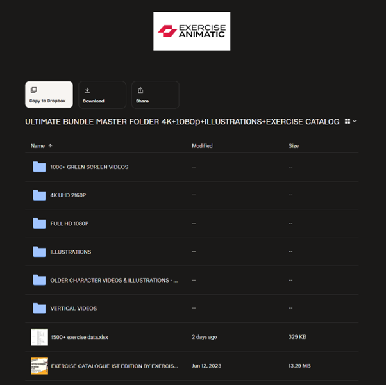Click the Copy to Dropbox button
Image resolution: width=386 pixels, height=385 pixels.
click(x=49, y=94)
